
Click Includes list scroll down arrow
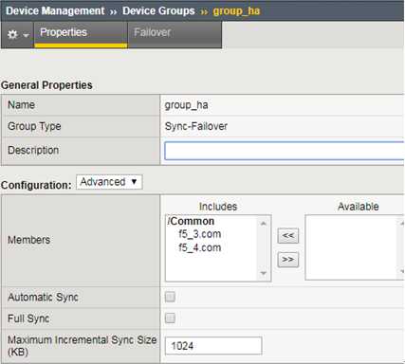pos(263,273)
